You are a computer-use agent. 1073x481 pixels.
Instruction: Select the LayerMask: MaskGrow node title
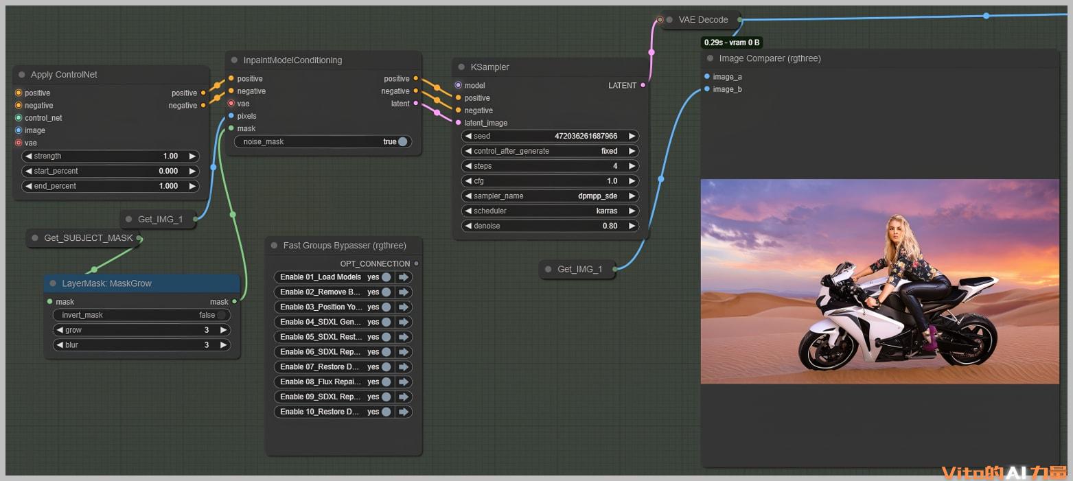(106, 283)
